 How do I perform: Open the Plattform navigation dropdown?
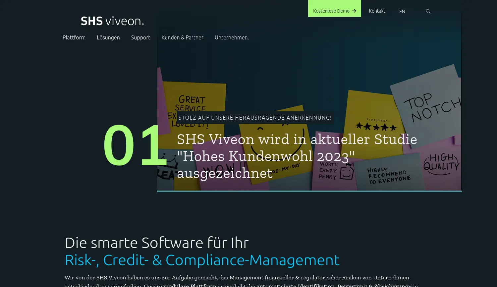point(74,37)
